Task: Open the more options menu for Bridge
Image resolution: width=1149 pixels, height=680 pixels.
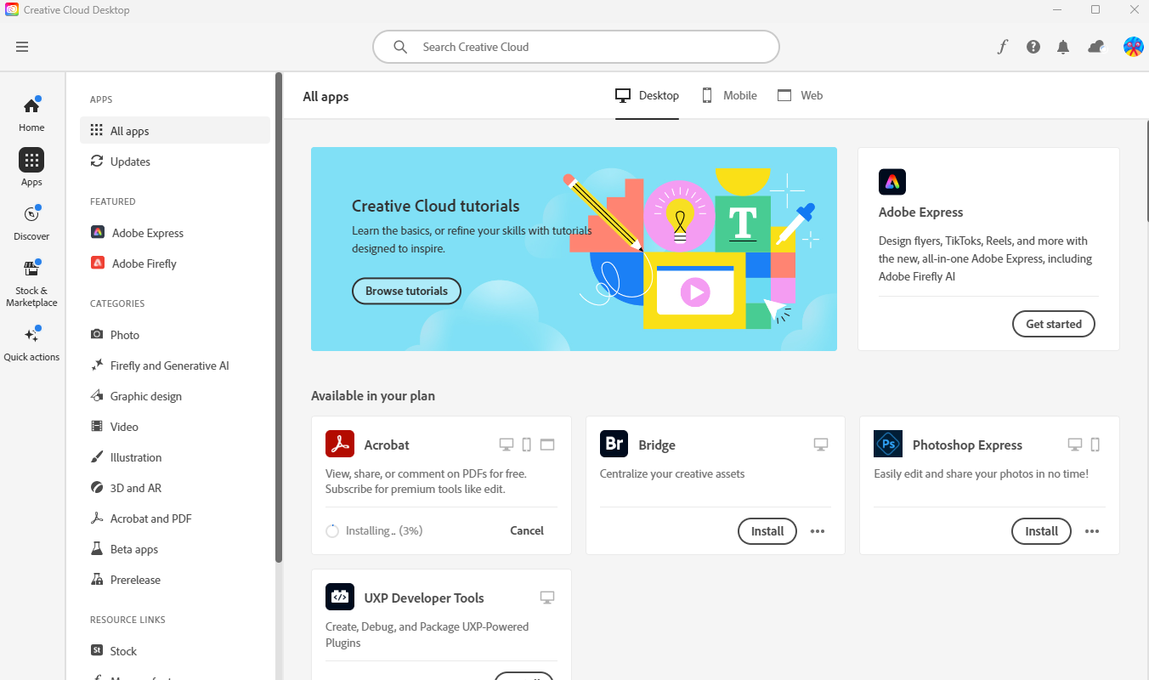Action: (817, 530)
